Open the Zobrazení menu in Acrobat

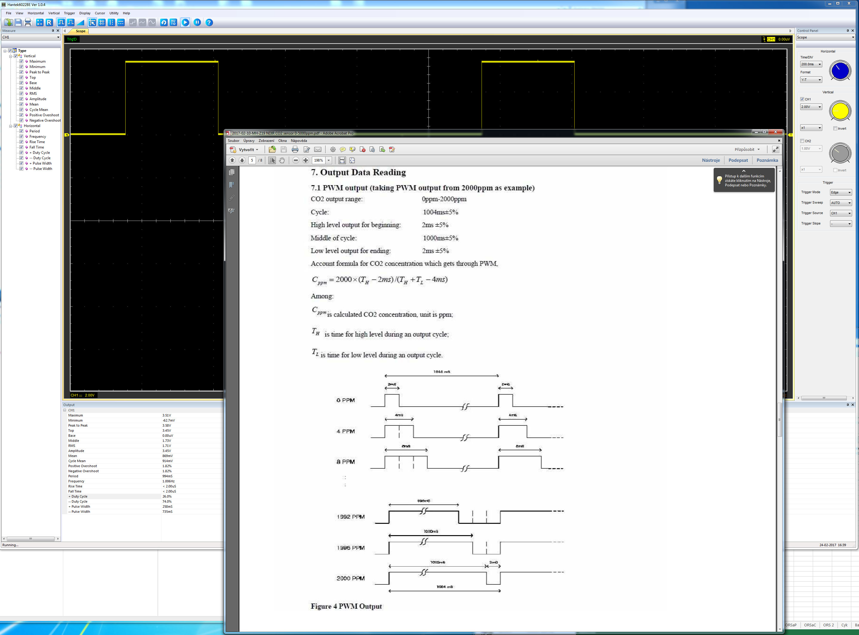pyautogui.click(x=266, y=141)
